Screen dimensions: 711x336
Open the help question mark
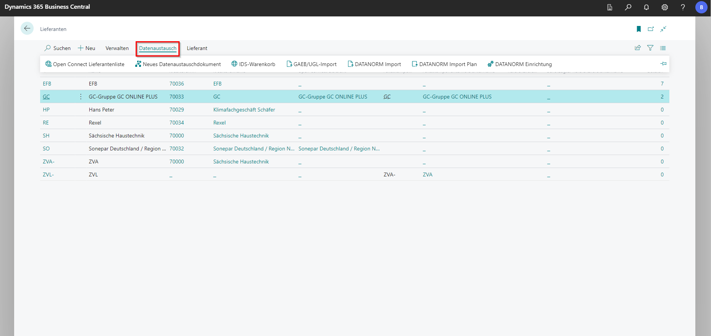coord(683,7)
